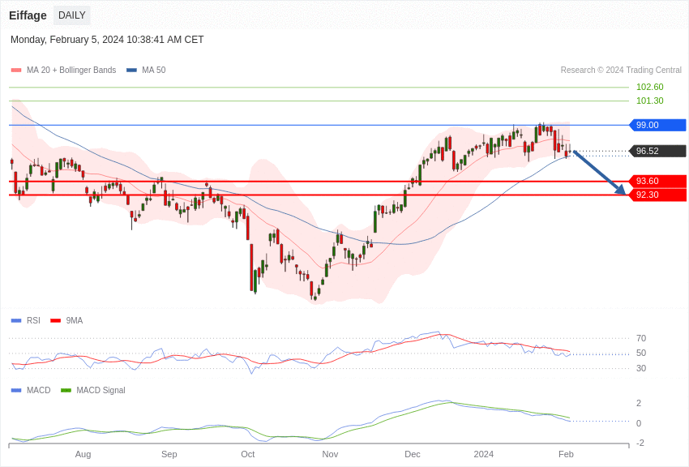The width and height of the screenshot is (689, 467).
Task: Click the red 9MA legend swatch
Action: [x=55, y=320]
